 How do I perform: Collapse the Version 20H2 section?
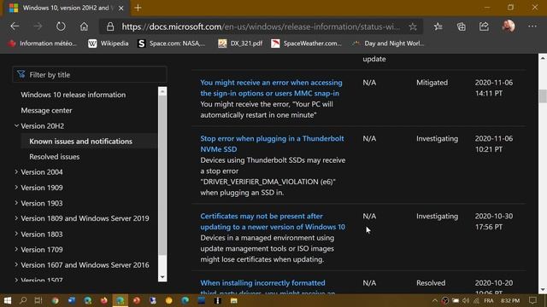(16, 125)
